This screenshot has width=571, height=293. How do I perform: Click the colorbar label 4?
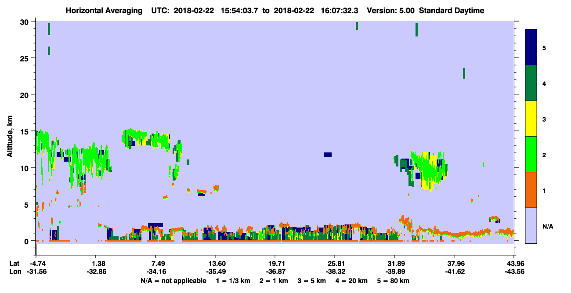544,83
